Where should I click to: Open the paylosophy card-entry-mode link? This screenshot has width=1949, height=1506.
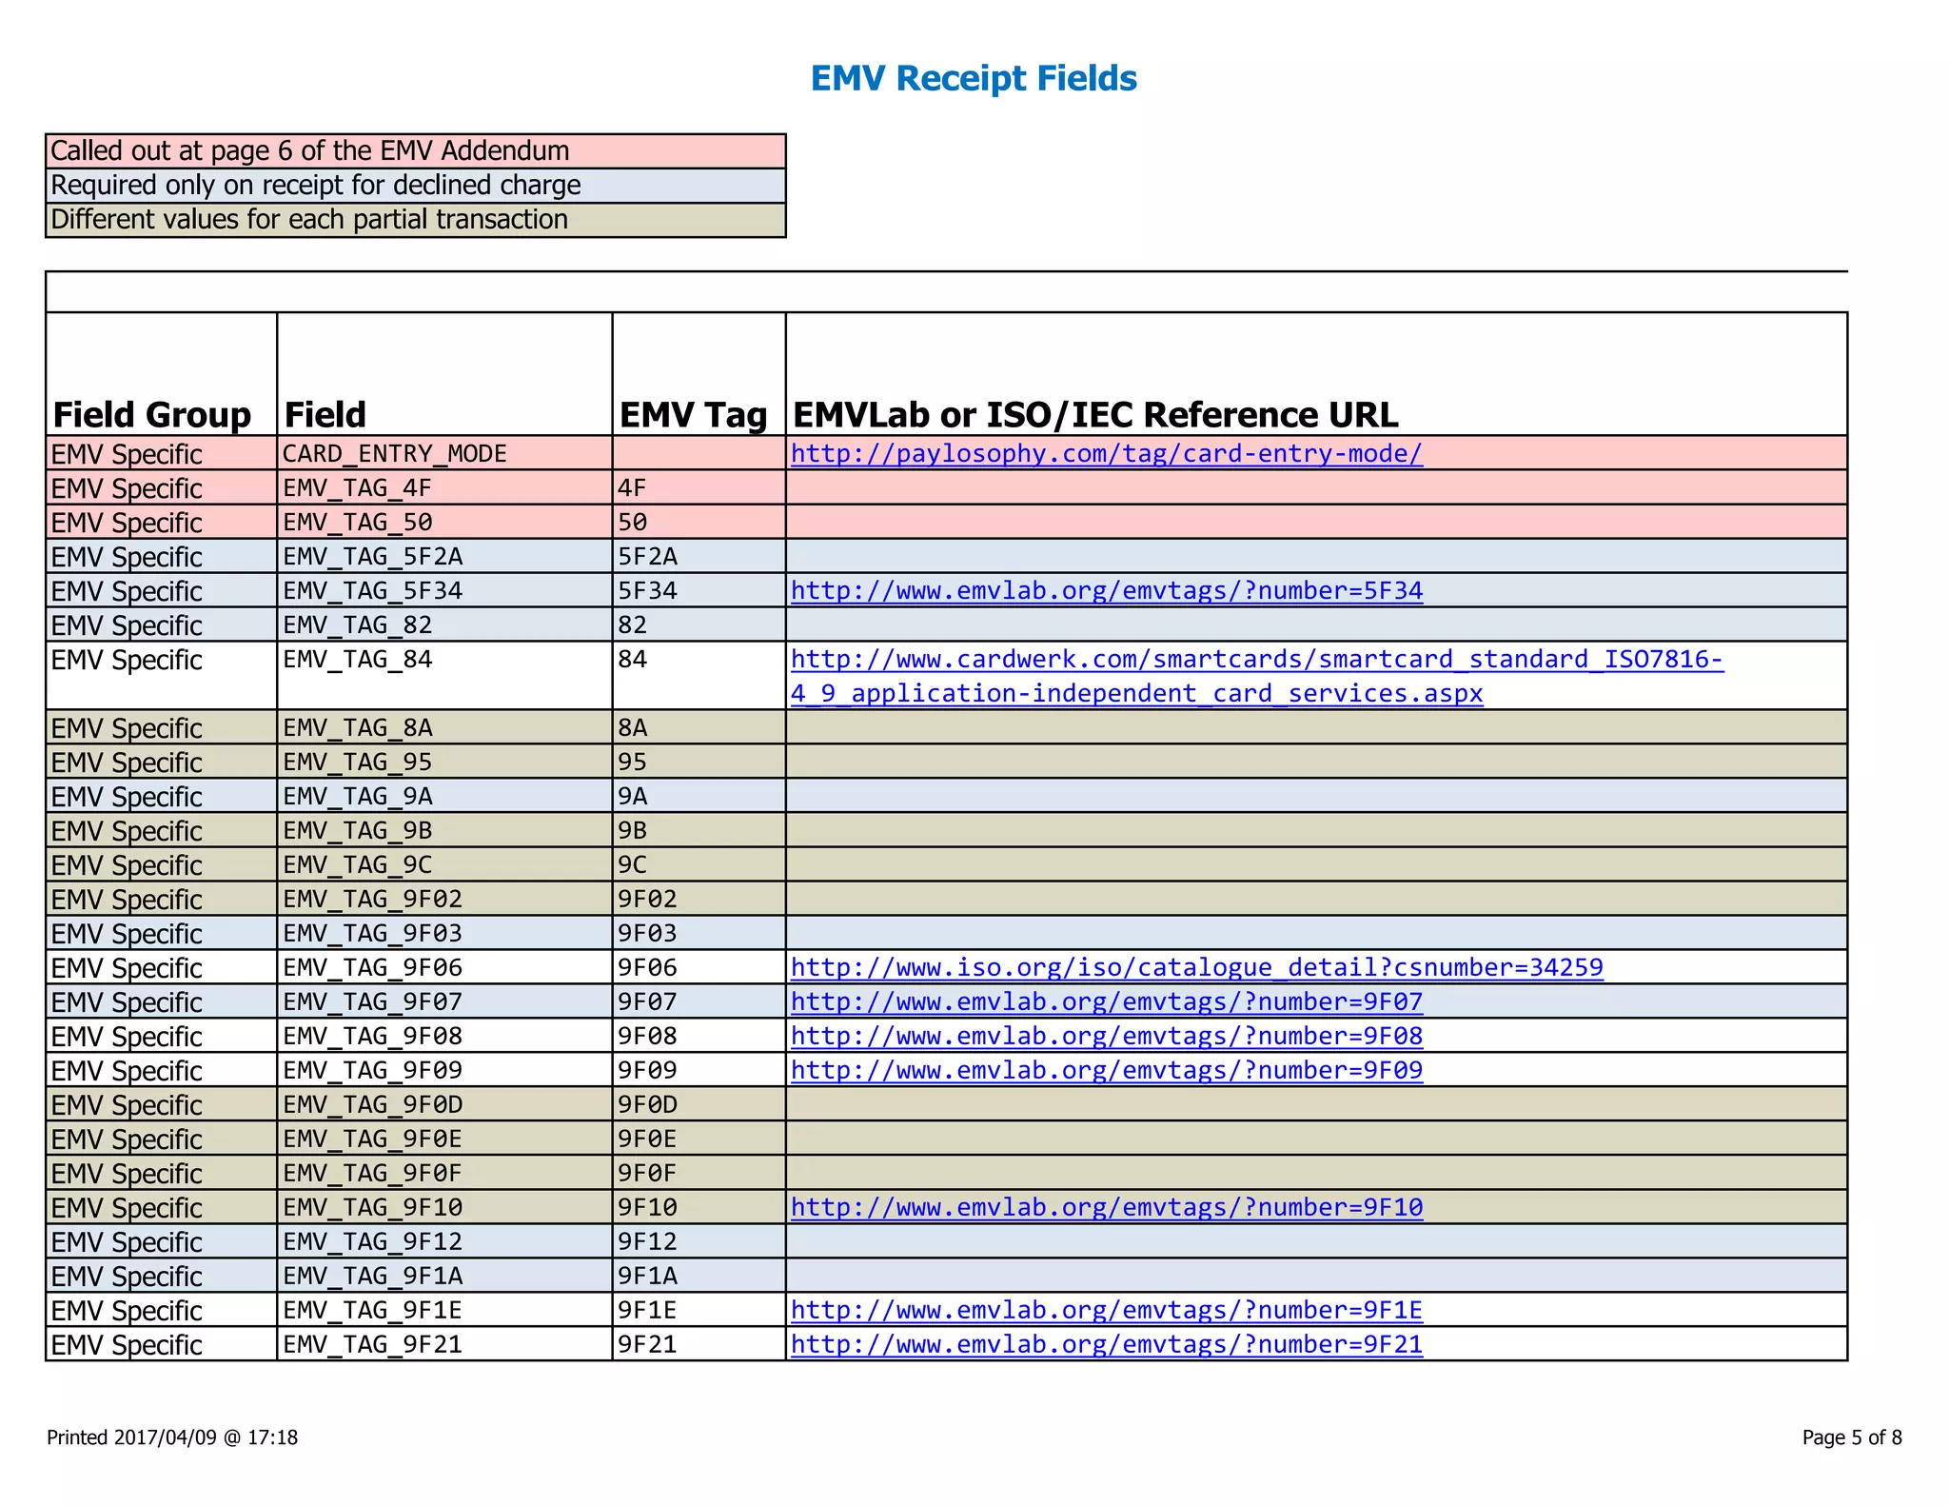pyautogui.click(x=1106, y=453)
